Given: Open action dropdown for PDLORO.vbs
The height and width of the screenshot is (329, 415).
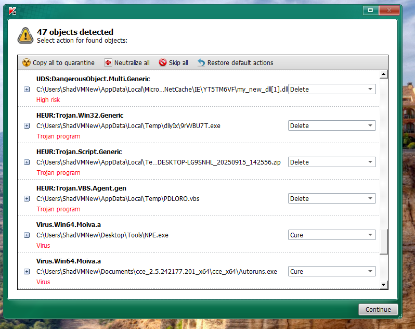Looking at the screenshot, I should coord(332,198).
